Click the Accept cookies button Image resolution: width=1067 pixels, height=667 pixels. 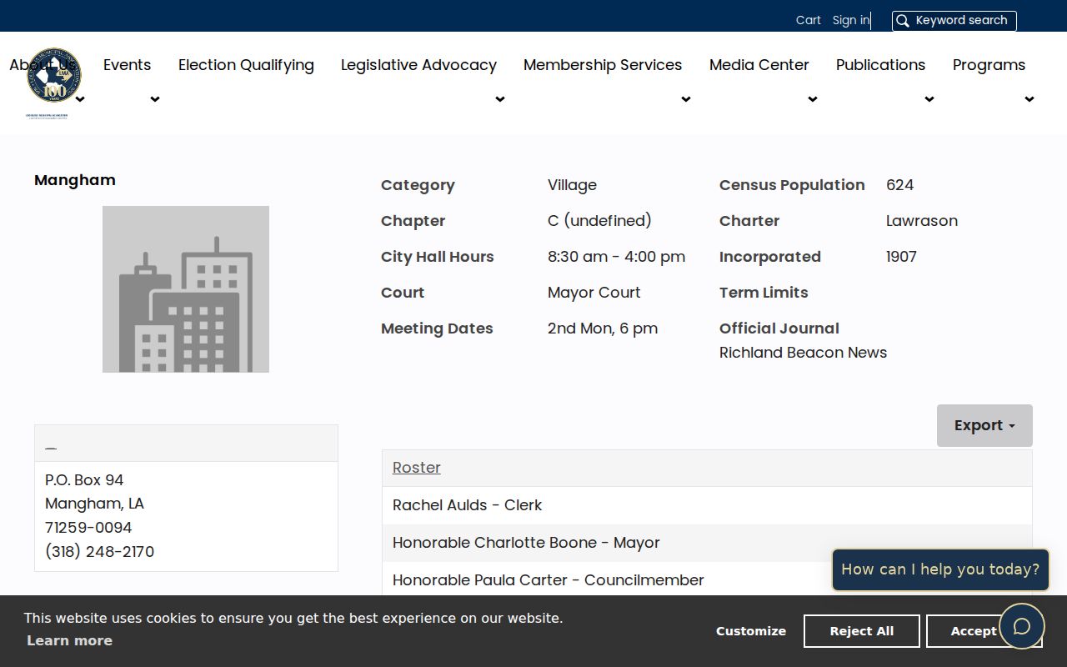(x=974, y=631)
